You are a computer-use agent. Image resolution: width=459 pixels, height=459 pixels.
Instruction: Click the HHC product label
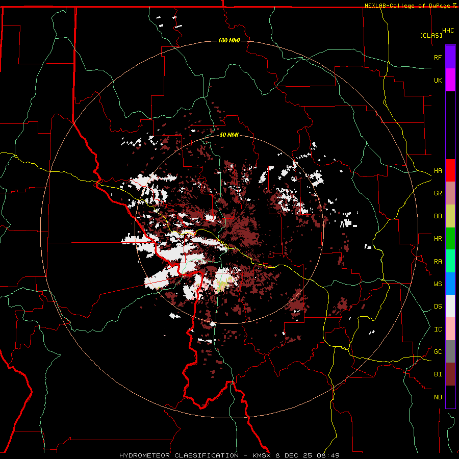tap(448, 31)
